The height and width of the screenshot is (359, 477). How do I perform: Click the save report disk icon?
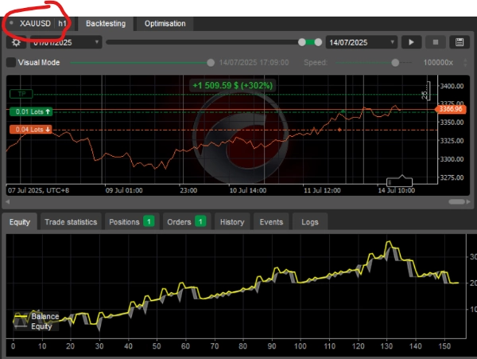(459, 42)
